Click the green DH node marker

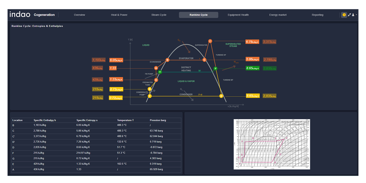pyautogui.click(x=160, y=72)
